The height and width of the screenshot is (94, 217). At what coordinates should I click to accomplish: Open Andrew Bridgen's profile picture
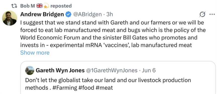pos(10,18)
